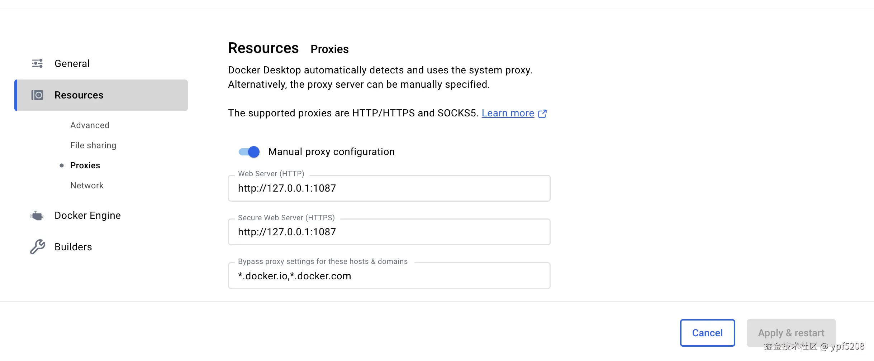
Task: Open the Docker Engine settings
Action: coord(87,216)
